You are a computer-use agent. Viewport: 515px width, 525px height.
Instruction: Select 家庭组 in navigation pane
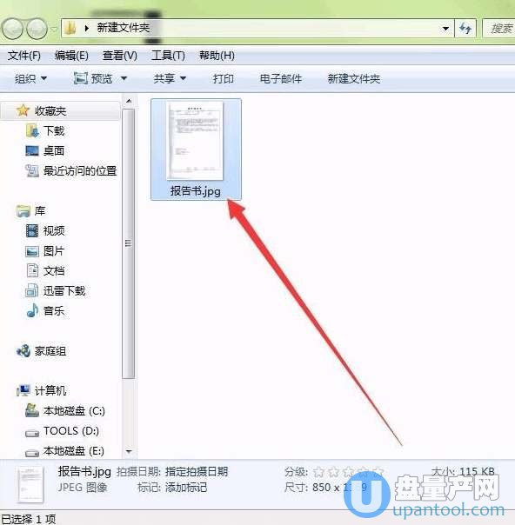(50, 351)
